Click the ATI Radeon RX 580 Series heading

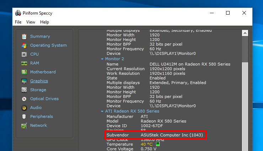point(132,111)
